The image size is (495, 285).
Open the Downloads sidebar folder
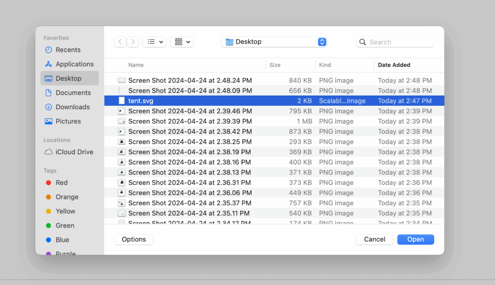(73, 107)
